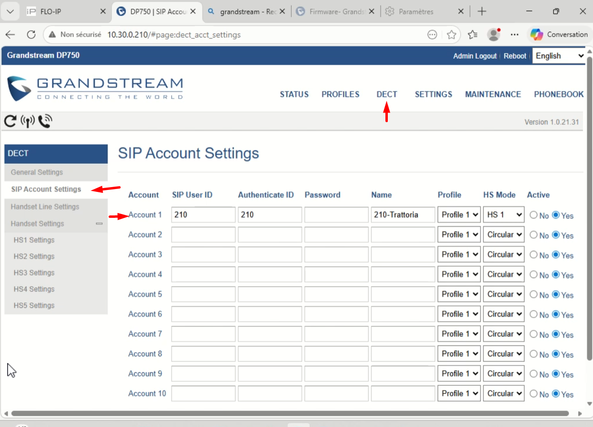Click the horizontal page scrollbar
Screen dimensions: 593x427
(290, 413)
